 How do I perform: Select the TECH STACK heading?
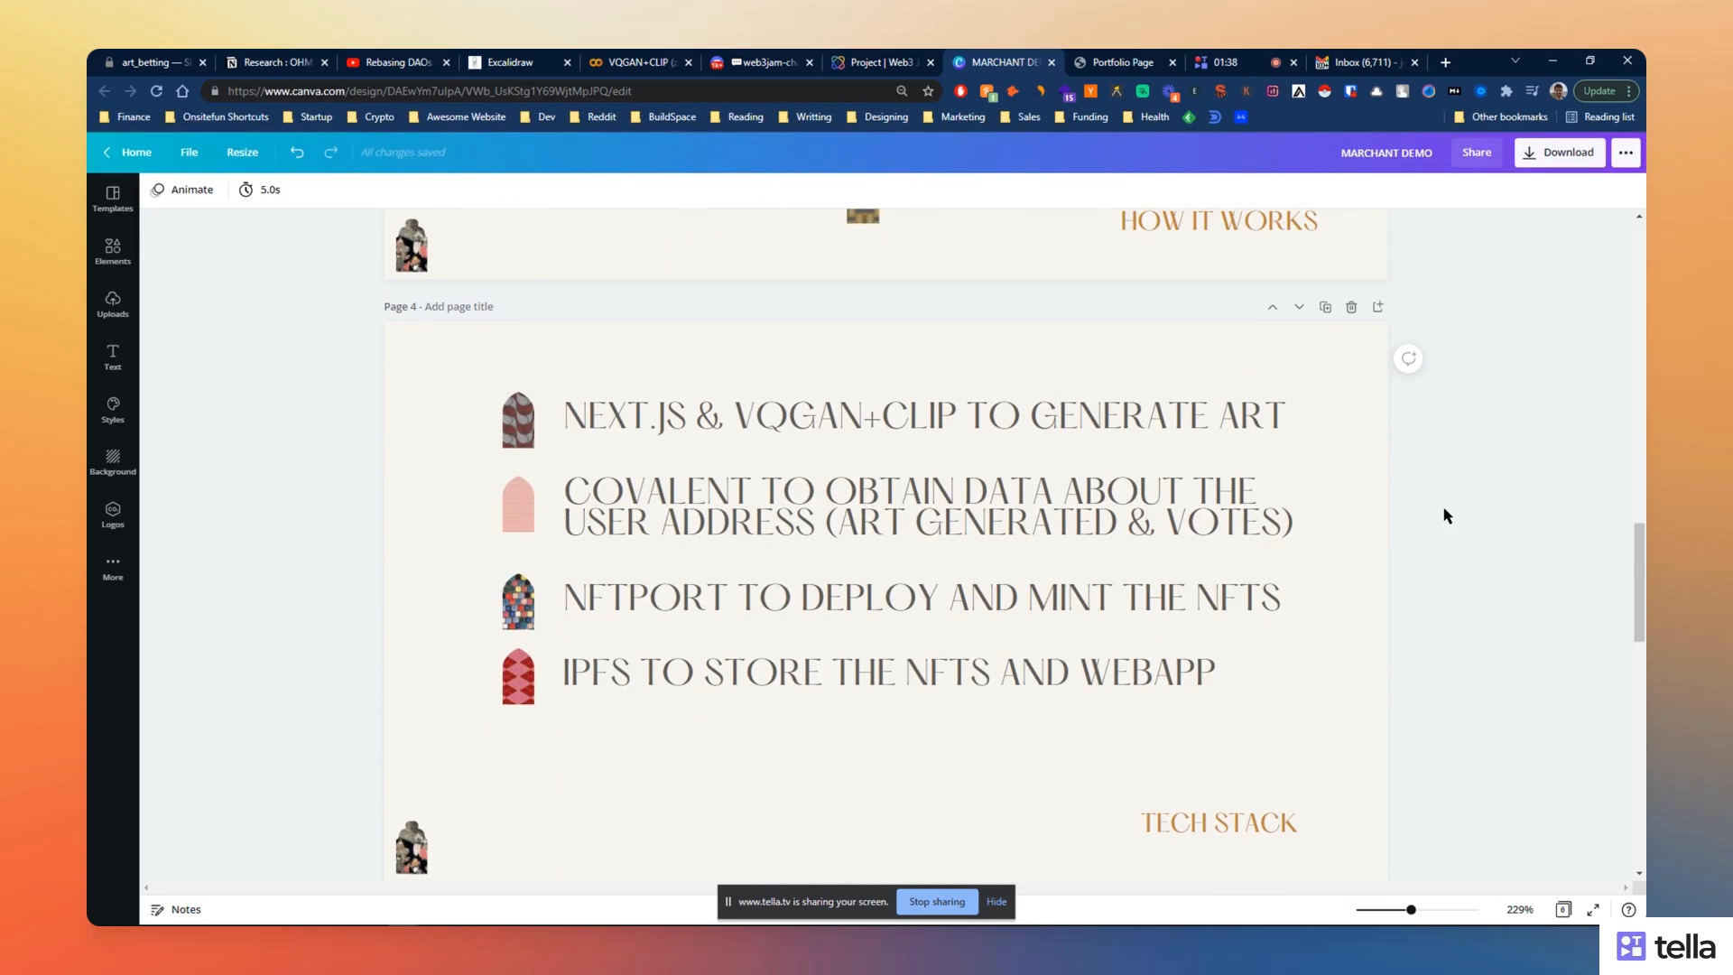tap(1219, 822)
